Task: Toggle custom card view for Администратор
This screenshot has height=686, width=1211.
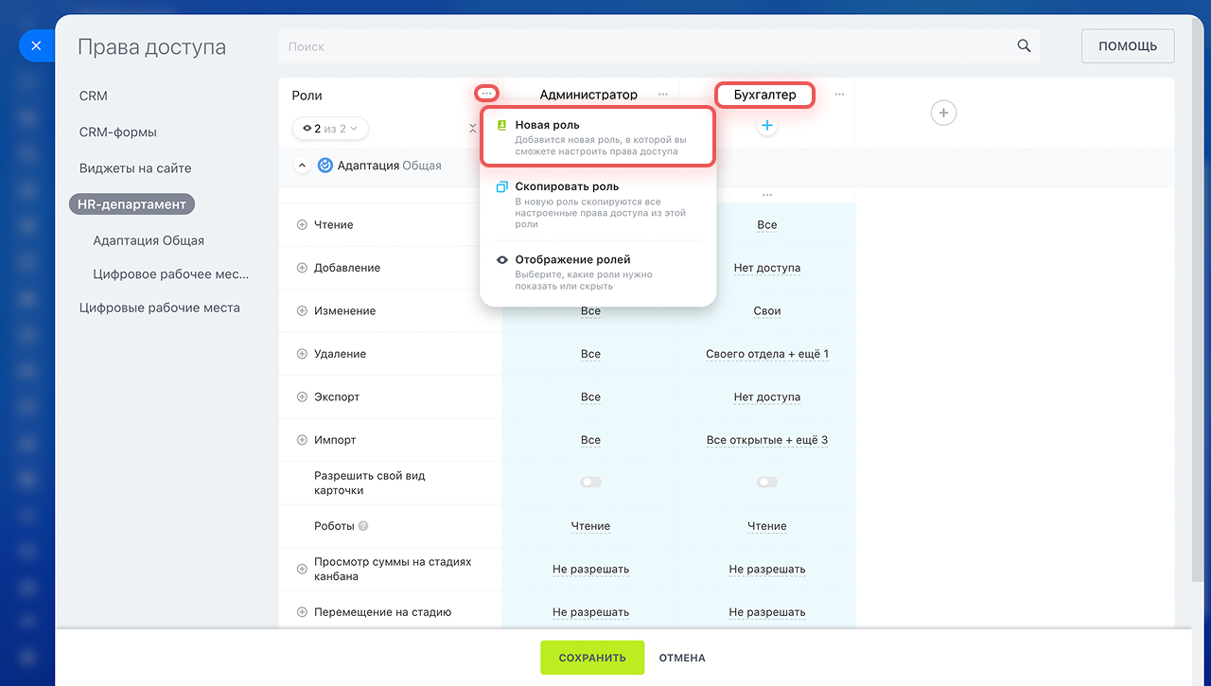Action: (x=590, y=483)
